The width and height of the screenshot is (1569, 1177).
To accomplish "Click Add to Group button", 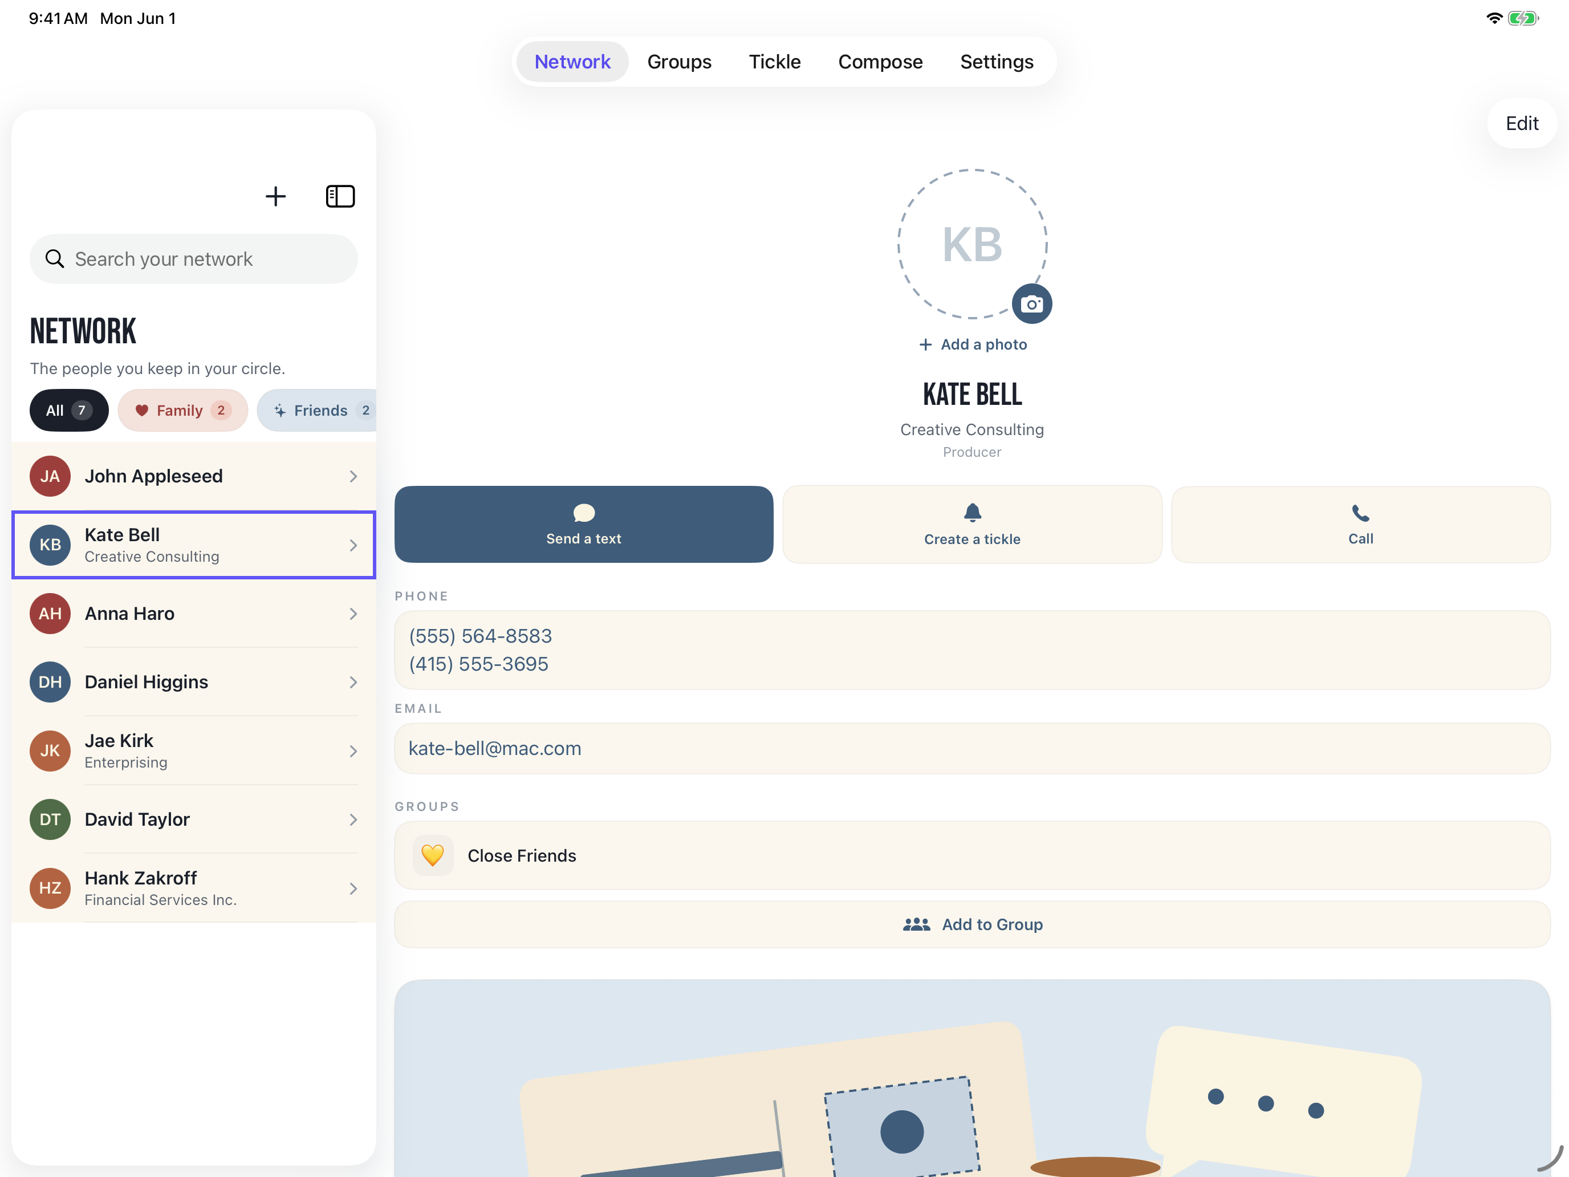I will click(973, 924).
